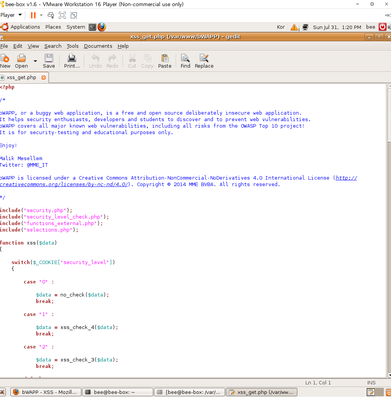The width and height of the screenshot is (391, 397).
Task: Save the file with the Save icon
Action: click(x=49, y=61)
